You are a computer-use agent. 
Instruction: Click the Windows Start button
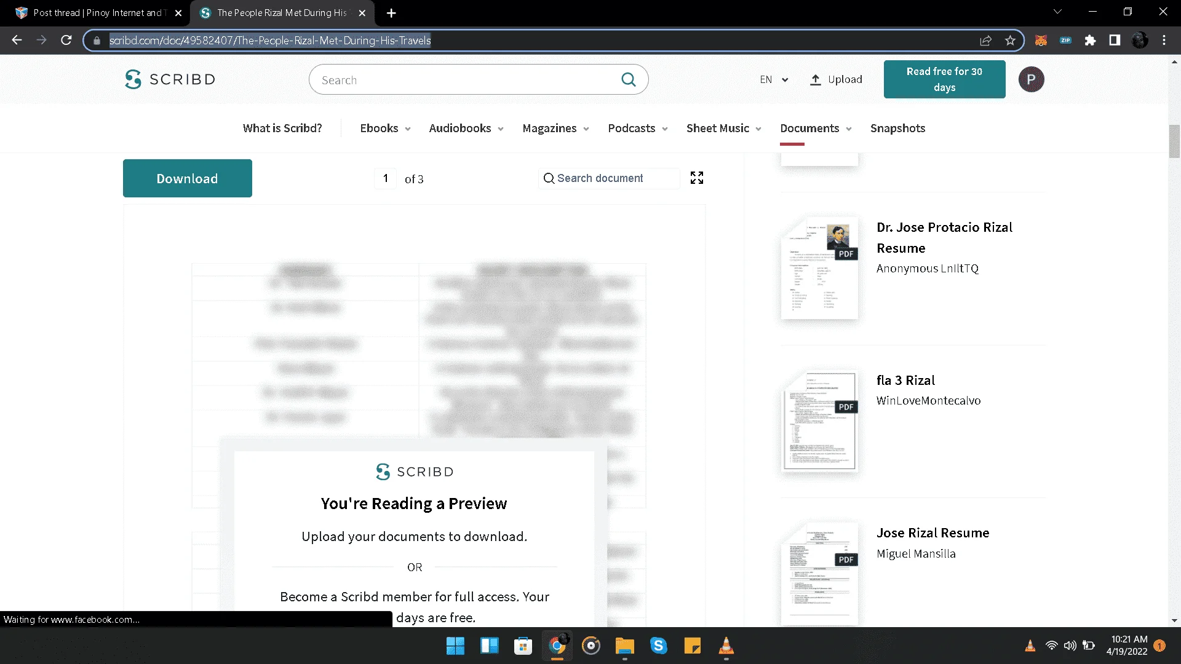tap(455, 646)
